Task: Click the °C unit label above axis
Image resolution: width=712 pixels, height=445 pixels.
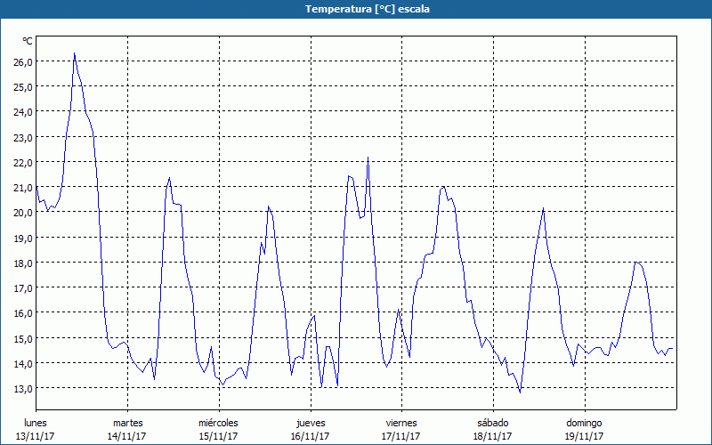Action: [x=28, y=41]
